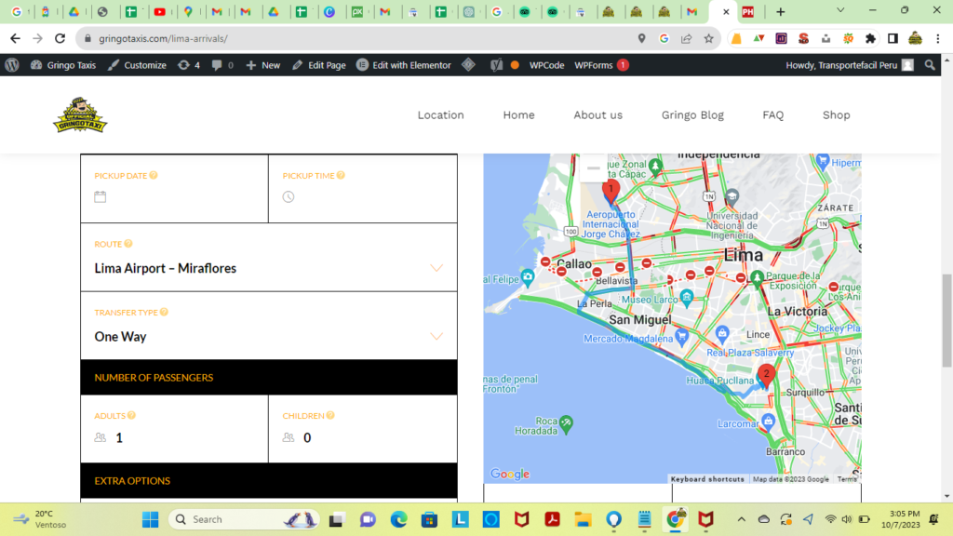The image size is (953, 536).
Task: Show the Pickup Date help tooltip icon
Action: [154, 175]
